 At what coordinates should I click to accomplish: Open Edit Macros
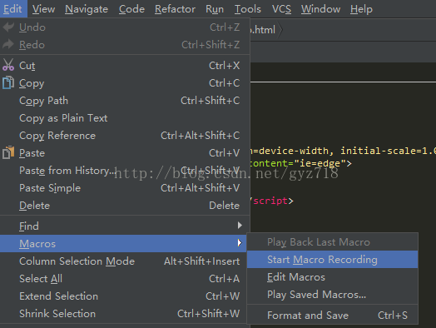click(333, 277)
